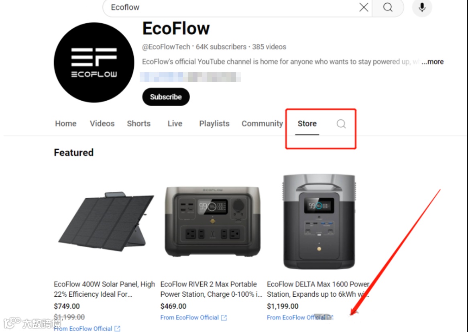Screen dimensions: 468x332
Task: Click the magnifier search button in top bar
Action: tap(388, 7)
